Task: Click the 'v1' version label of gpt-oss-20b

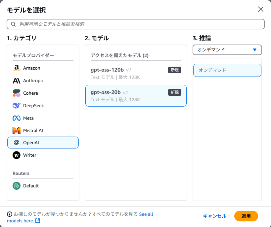Action: point(125,93)
